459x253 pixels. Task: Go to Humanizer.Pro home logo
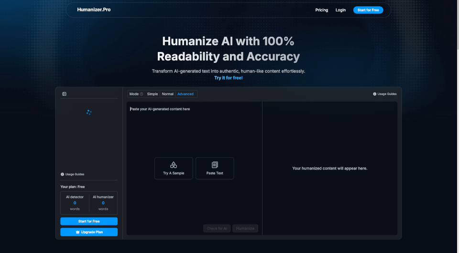tap(94, 10)
